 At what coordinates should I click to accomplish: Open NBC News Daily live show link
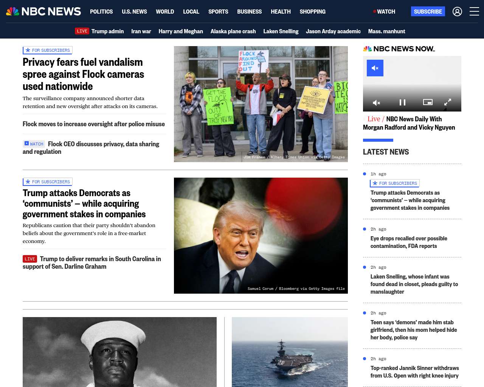(x=409, y=123)
